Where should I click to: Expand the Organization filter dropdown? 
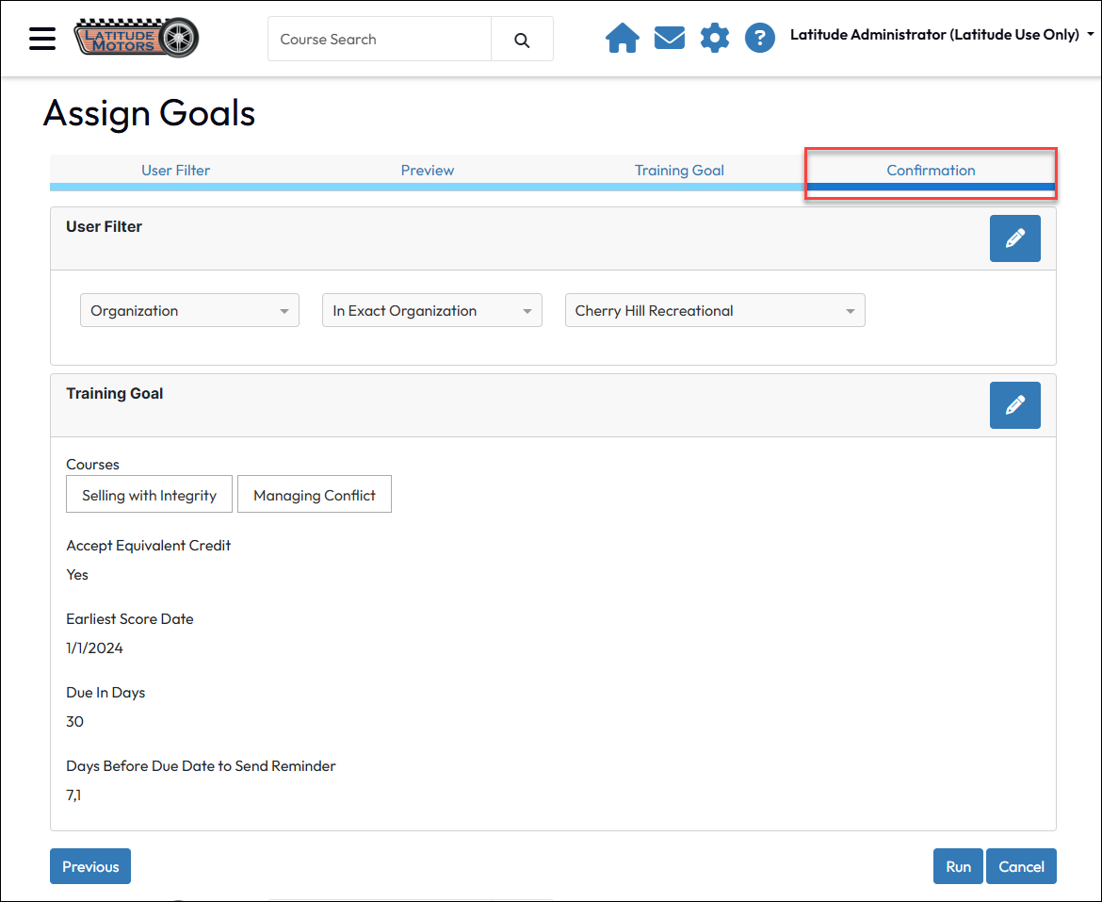point(189,311)
